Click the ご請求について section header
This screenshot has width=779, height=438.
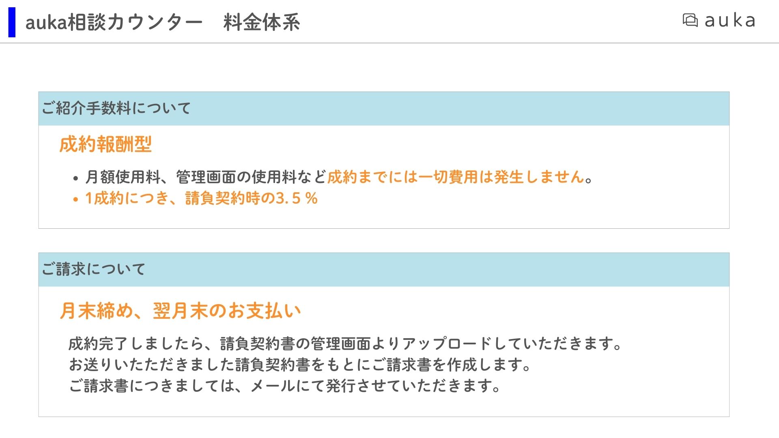pyautogui.click(x=384, y=269)
